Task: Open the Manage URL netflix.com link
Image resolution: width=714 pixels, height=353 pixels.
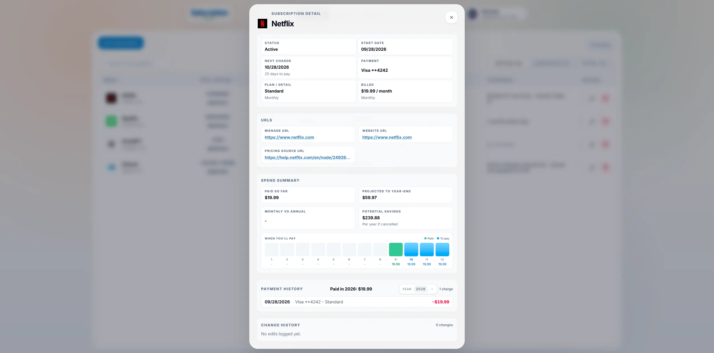Action: click(x=289, y=137)
